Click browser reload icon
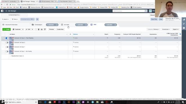Viewport: 186px width, 104px height. (x=7, y=5)
